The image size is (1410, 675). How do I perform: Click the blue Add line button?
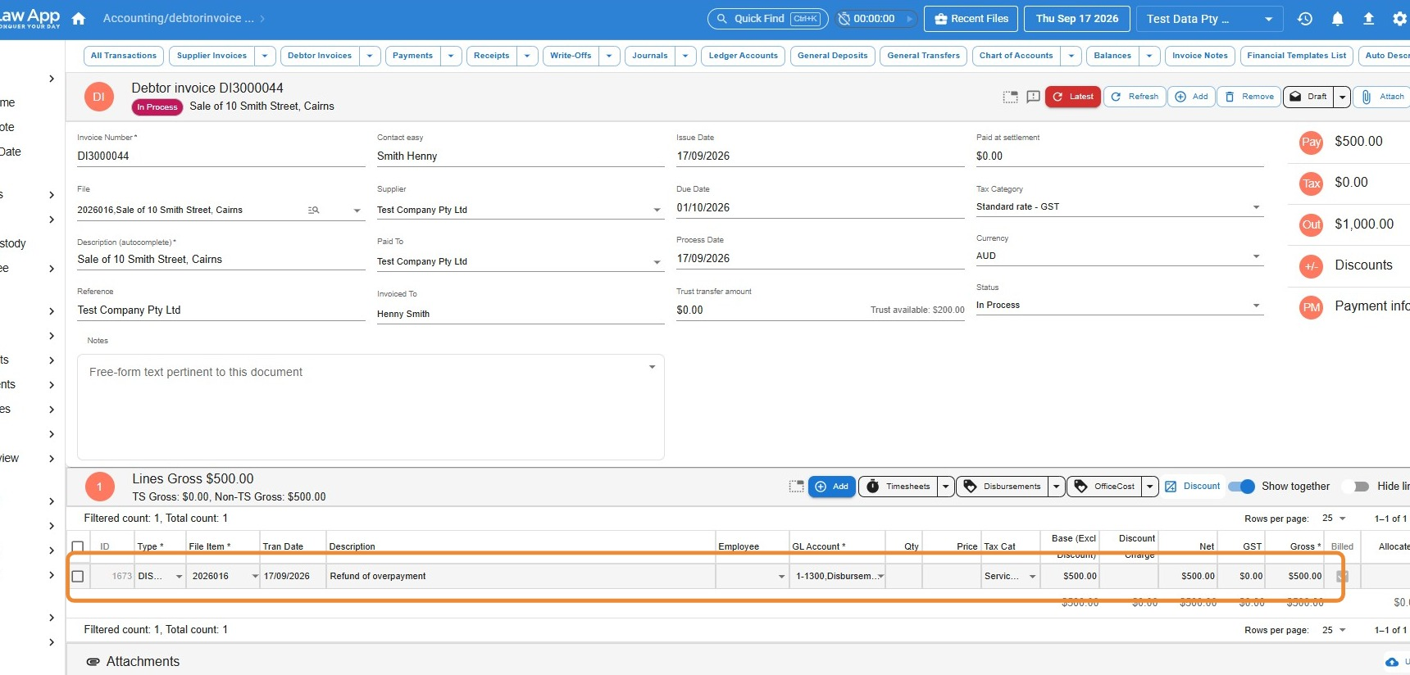pos(831,487)
